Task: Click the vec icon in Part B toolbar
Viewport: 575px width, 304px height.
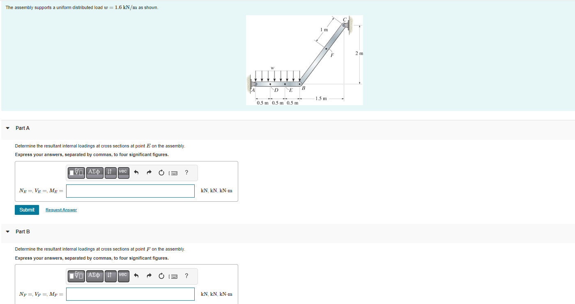Action: pos(123,276)
